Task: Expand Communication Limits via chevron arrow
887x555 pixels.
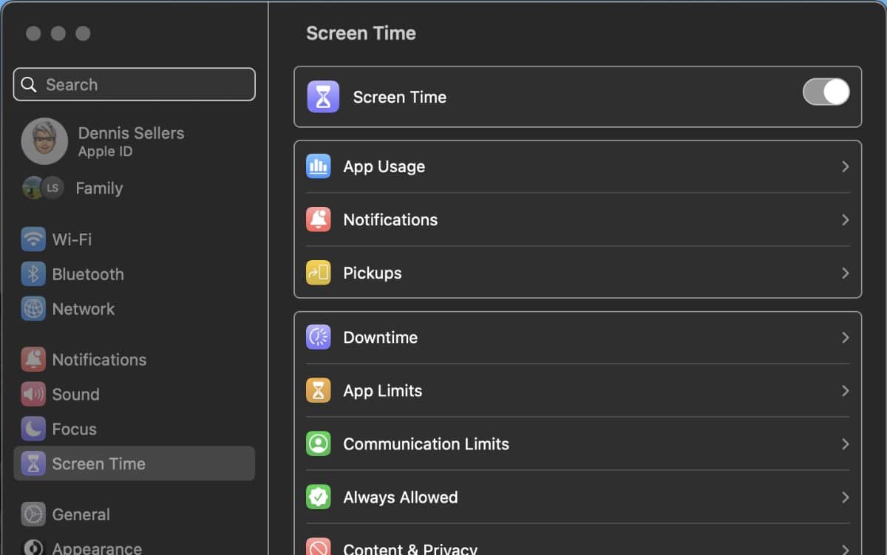Action: click(845, 444)
